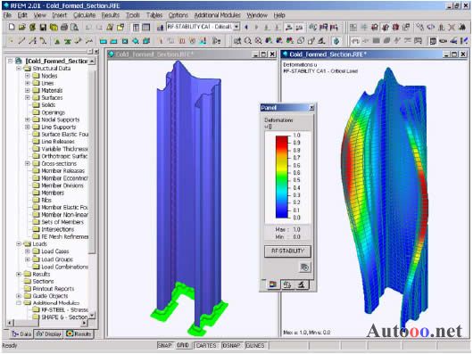Image resolution: width=473 pixels, height=354 pixels.
Task: Click previous load case arrow
Action: 246,27
